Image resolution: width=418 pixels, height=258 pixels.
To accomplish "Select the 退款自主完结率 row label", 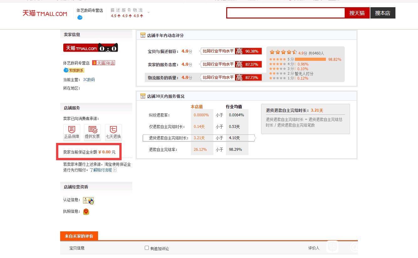I will click(163, 150).
